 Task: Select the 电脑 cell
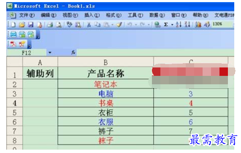106,94
